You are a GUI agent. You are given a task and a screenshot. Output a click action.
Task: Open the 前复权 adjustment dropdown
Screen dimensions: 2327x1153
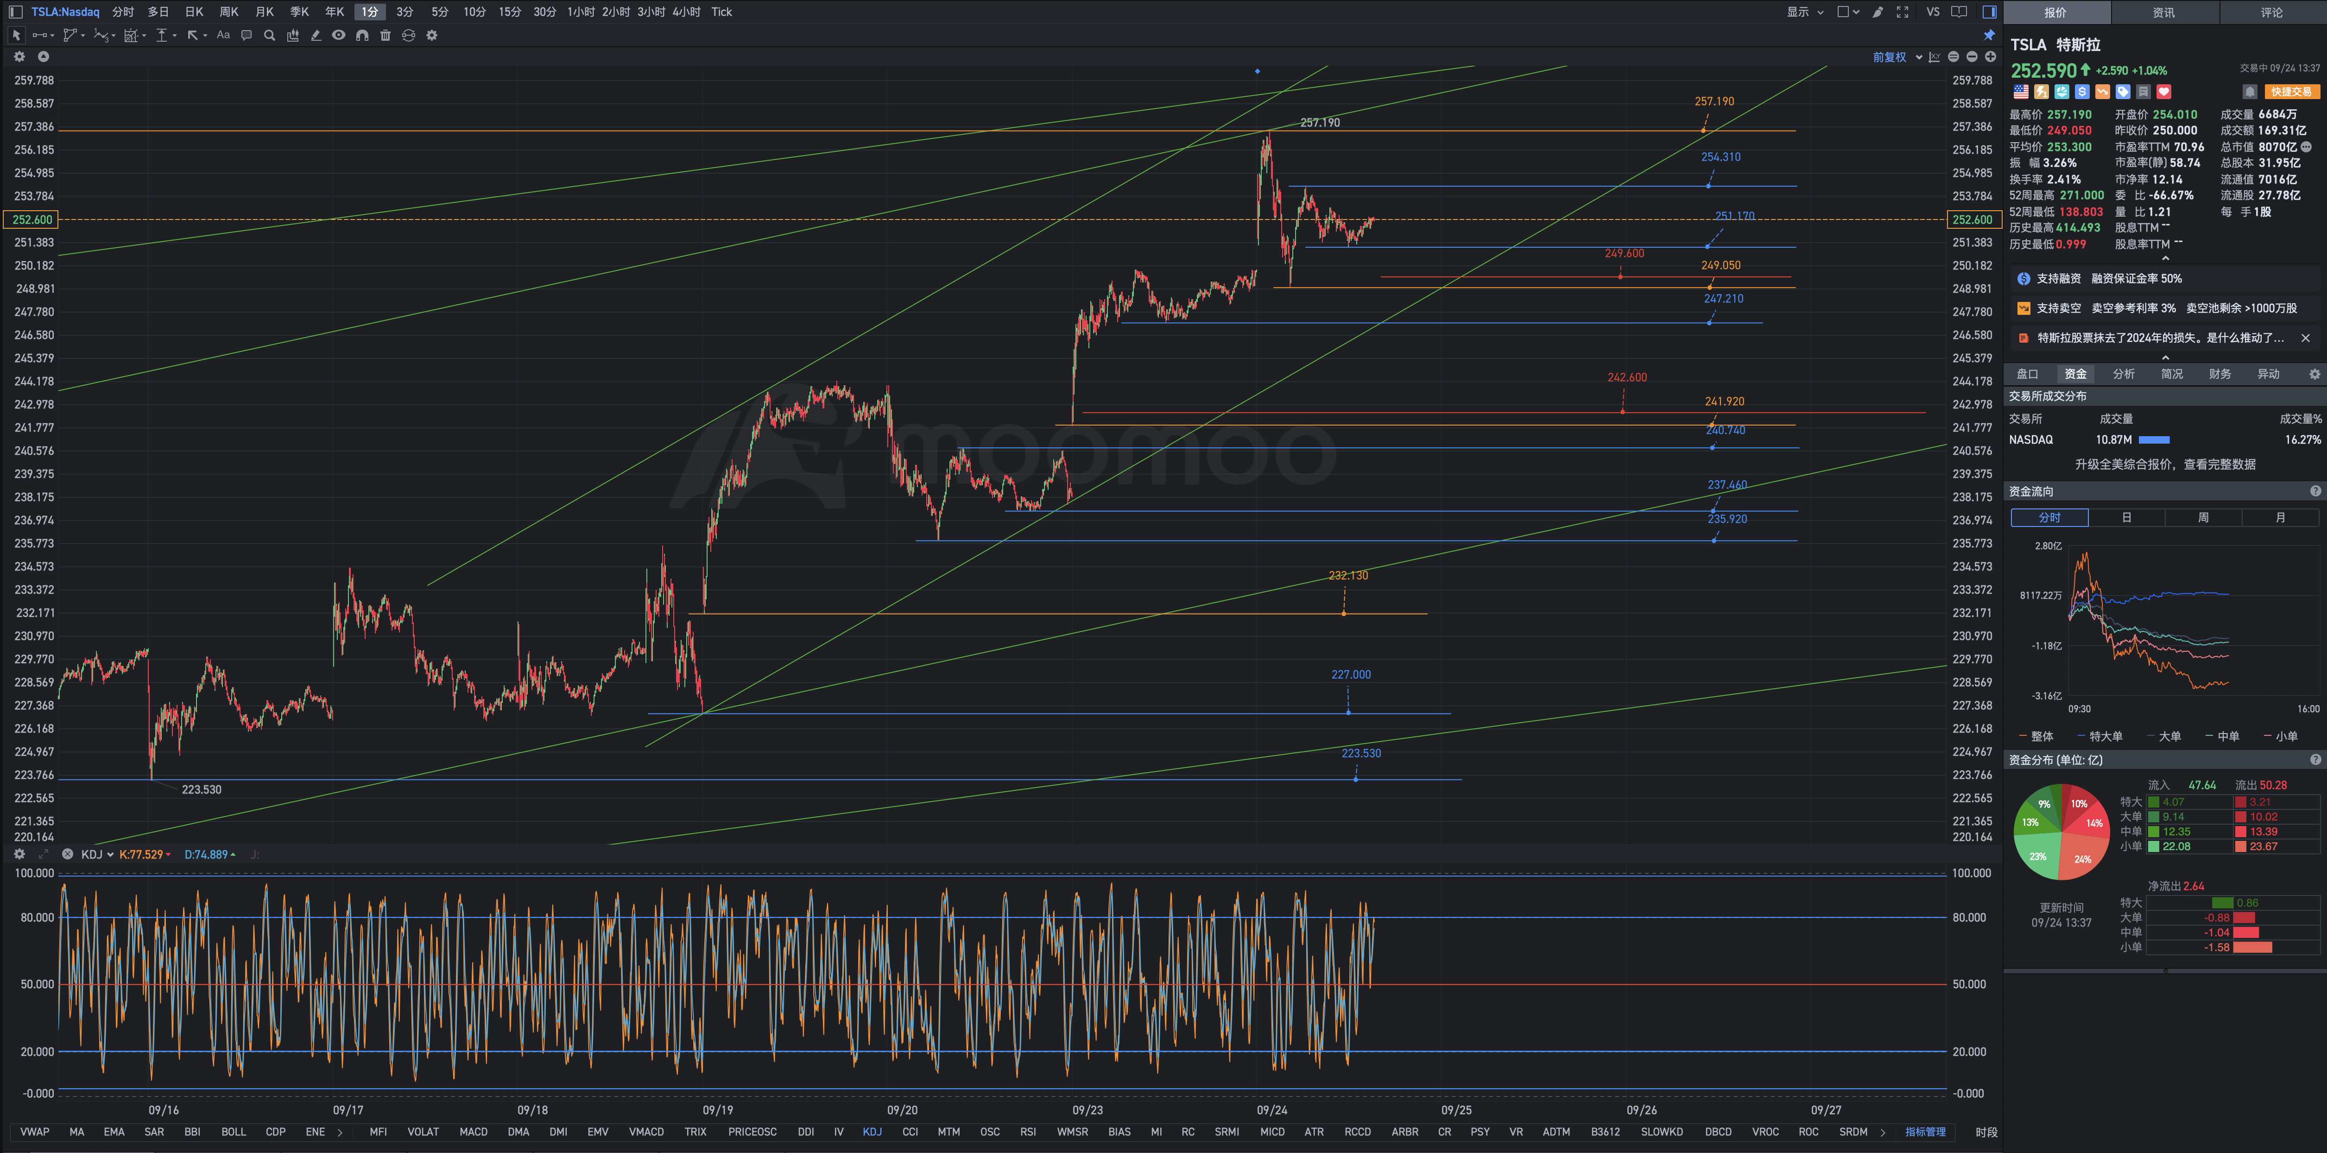tap(1897, 57)
